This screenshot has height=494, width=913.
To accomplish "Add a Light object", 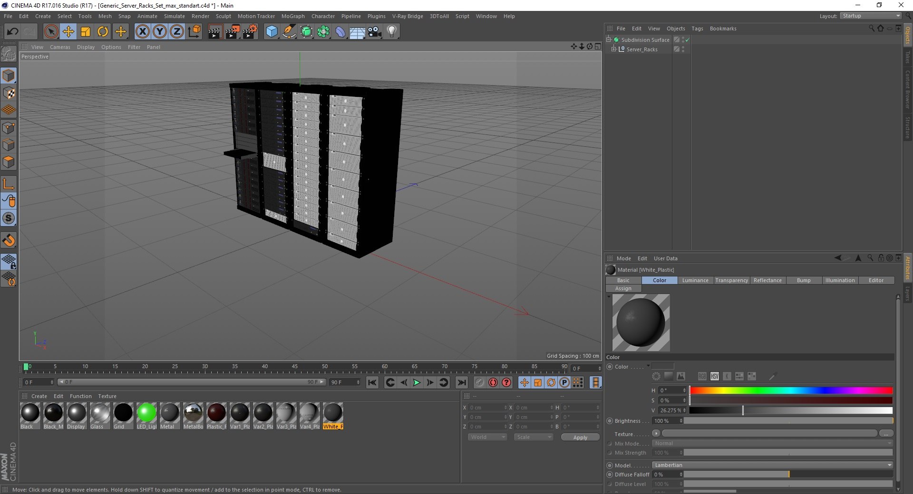I will [x=392, y=32].
